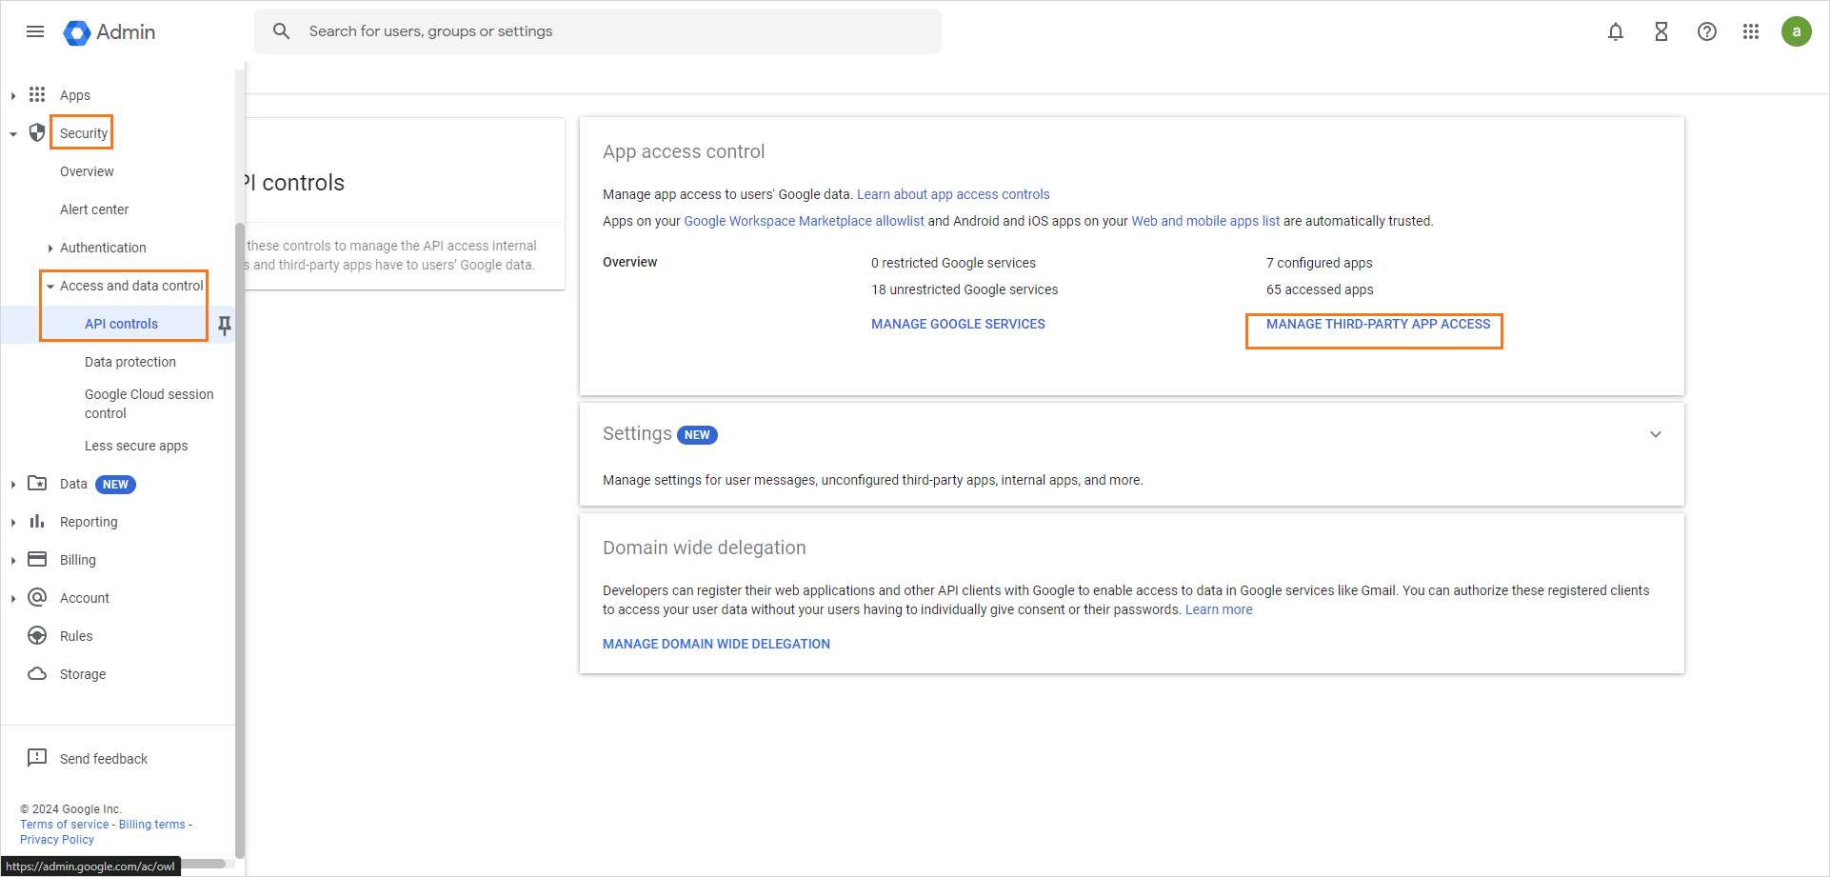Open Learn about app access controls link

point(953,194)
